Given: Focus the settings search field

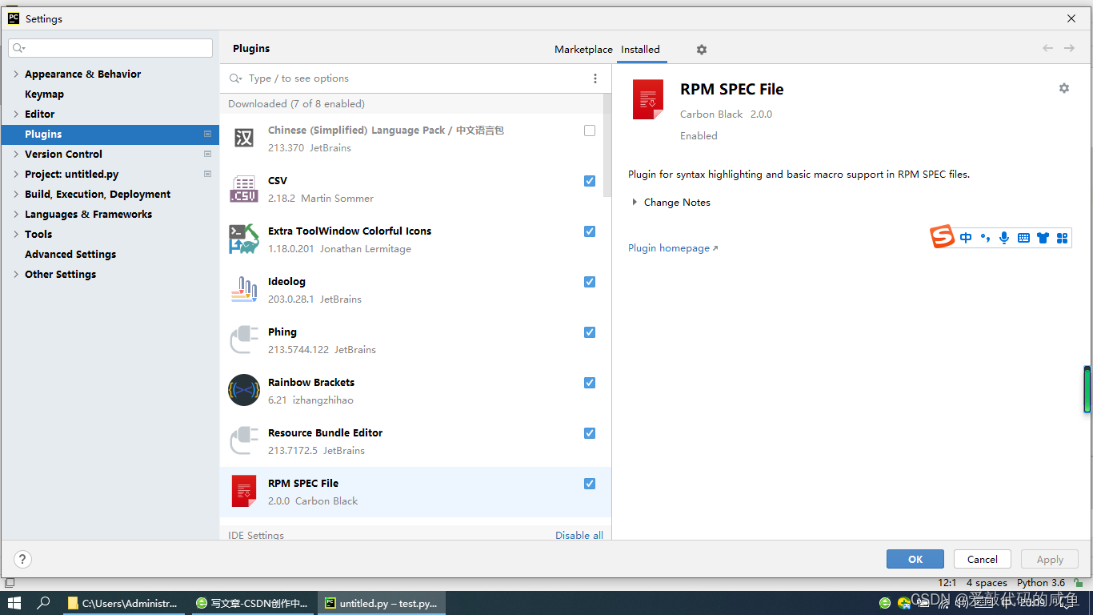Looking at the screenshot, I should tap(110, 48).
